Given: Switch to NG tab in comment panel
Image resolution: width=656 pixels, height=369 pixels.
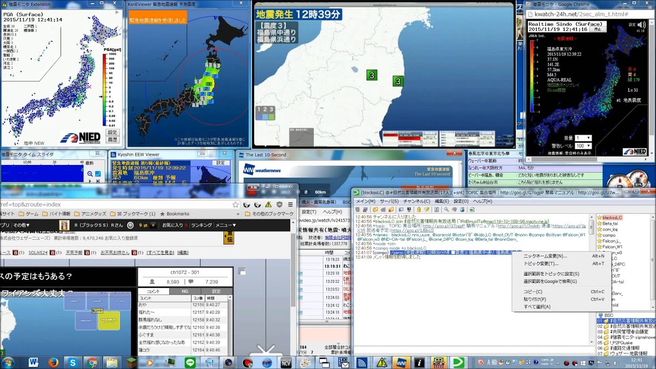Looking at the screenshot, I should tap(185, 291).
